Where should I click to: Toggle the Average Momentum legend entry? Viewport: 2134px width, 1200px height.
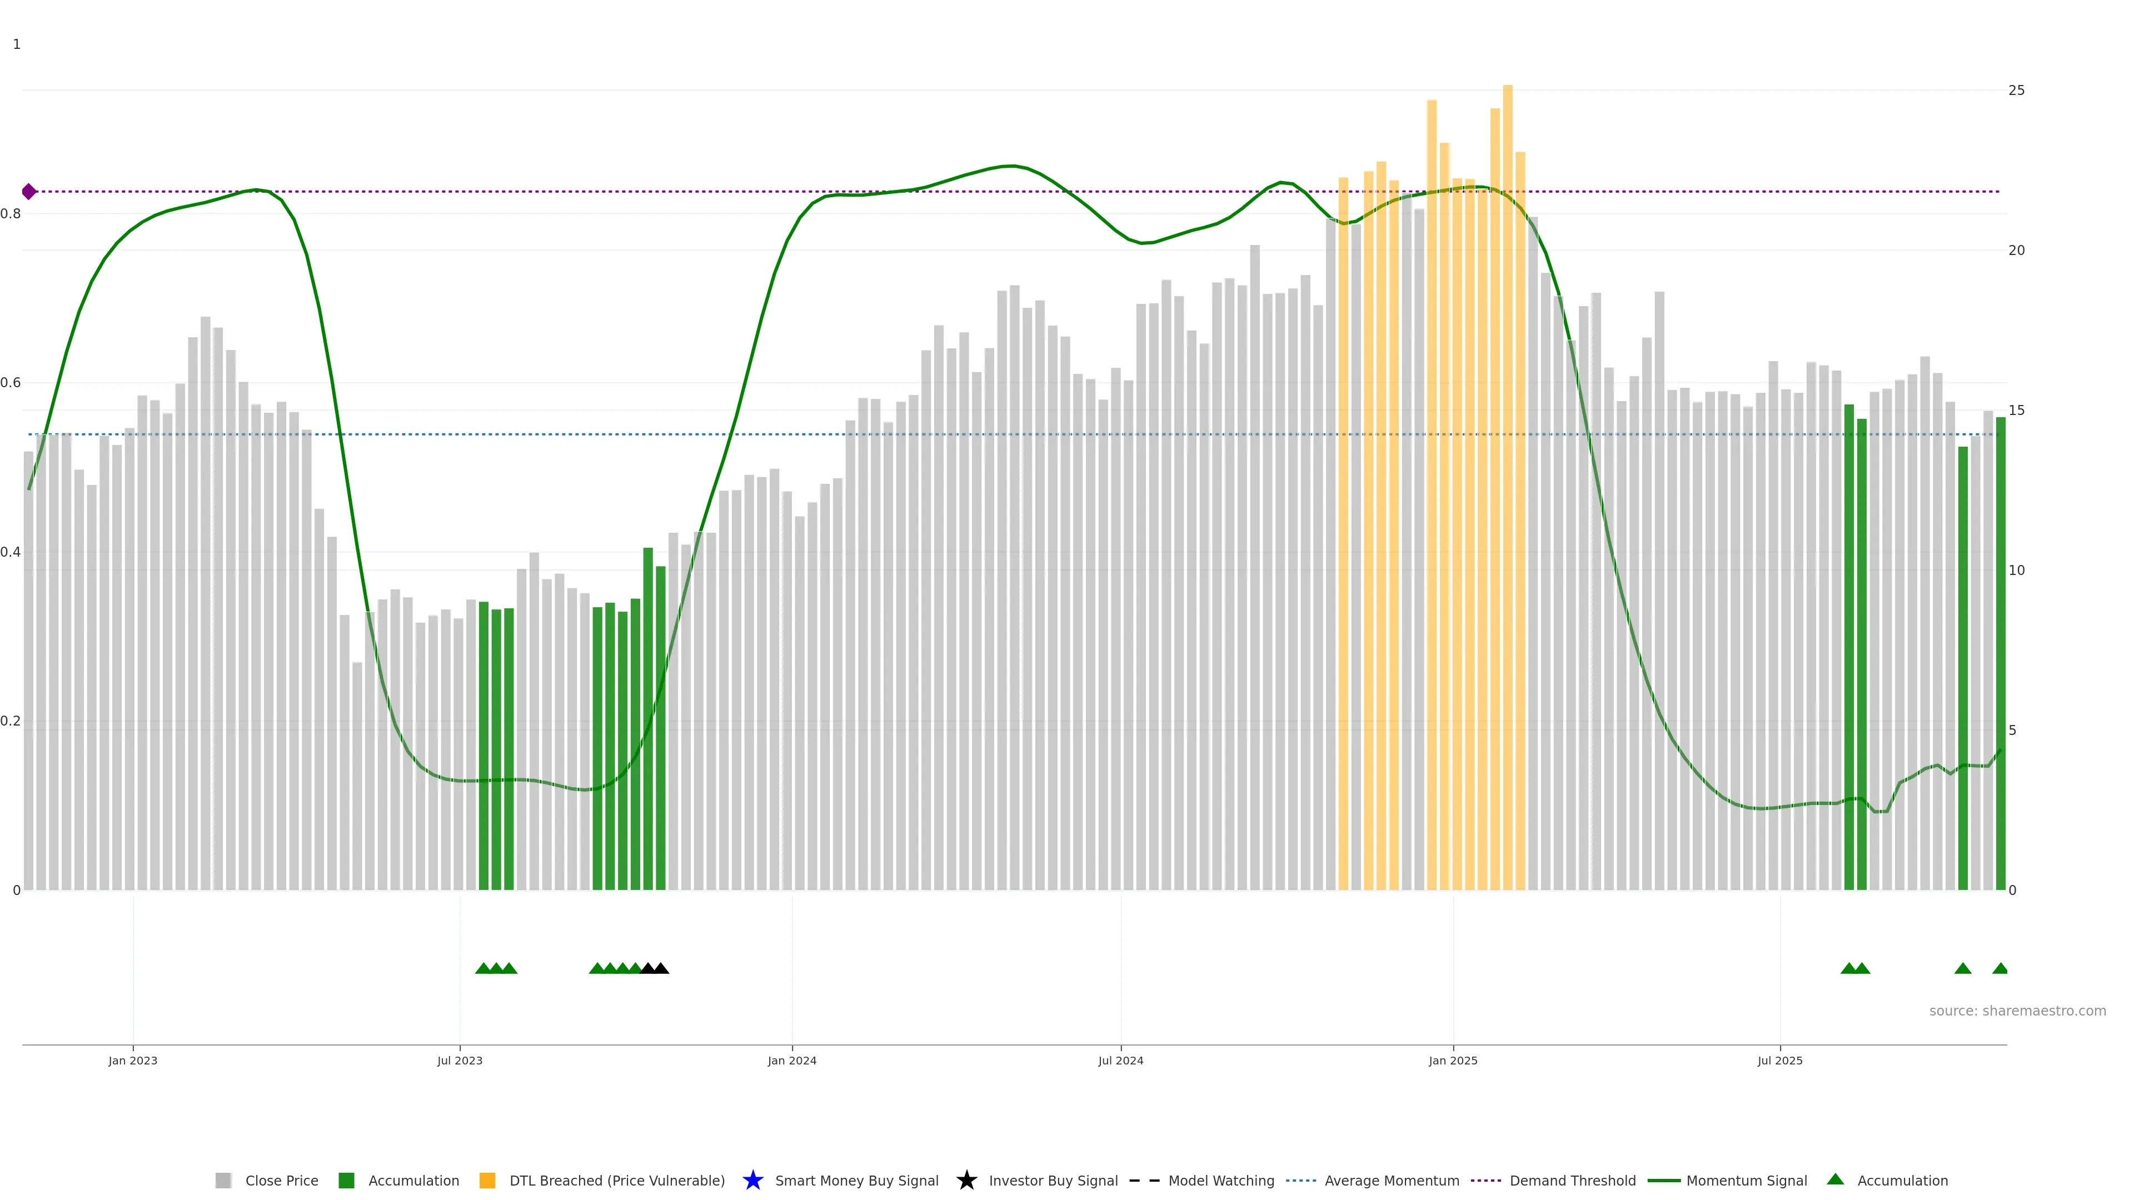tap(1391, 1180)
